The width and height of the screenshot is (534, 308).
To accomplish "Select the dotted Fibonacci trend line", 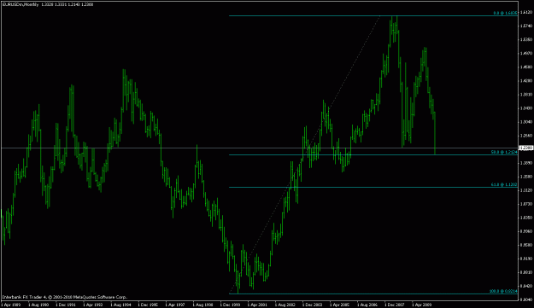I will click(305, 154).
